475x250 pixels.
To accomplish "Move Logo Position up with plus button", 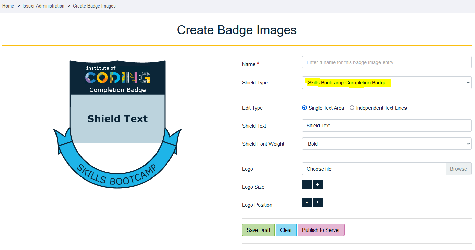I will (317, 202).
